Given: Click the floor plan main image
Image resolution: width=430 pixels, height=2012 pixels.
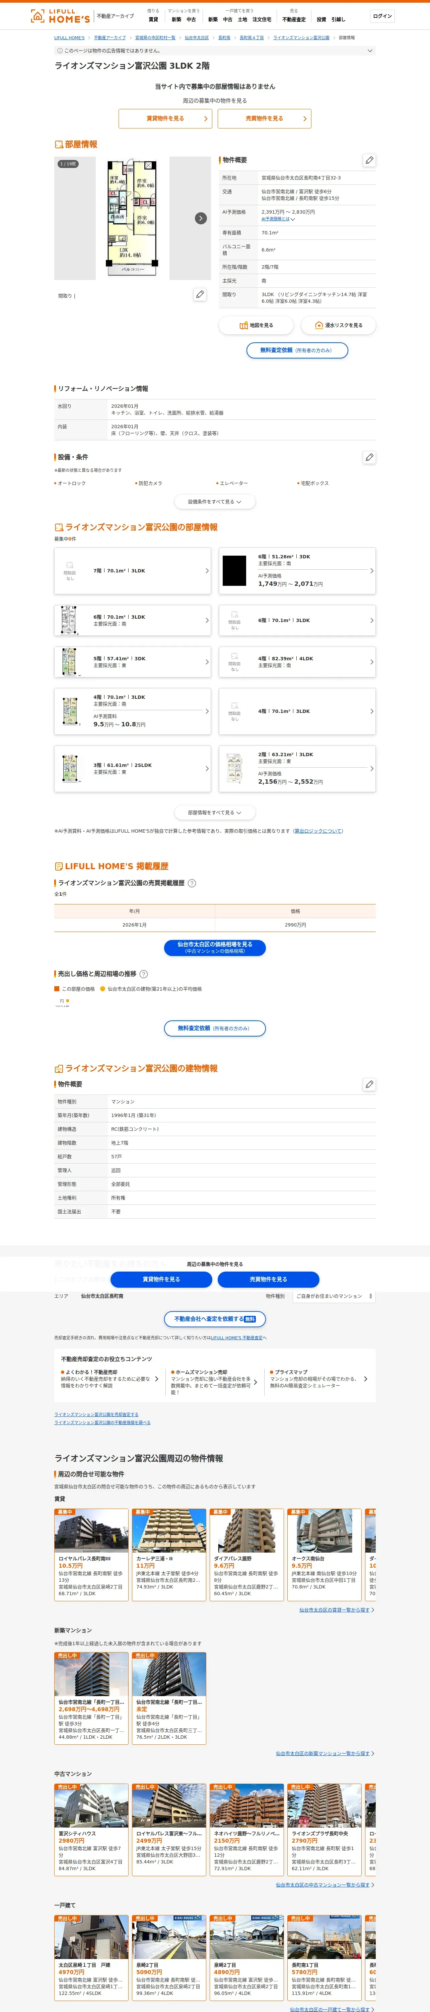Looking at the screenshot, I should 133,218.
